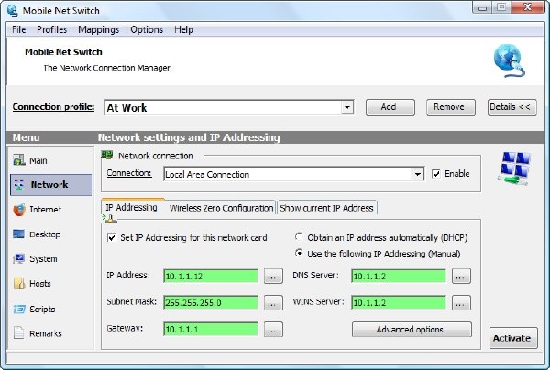This screenshot has width=550, height=370.
Task: Switch to Show current IP Address tab
Action: [326, 208]
